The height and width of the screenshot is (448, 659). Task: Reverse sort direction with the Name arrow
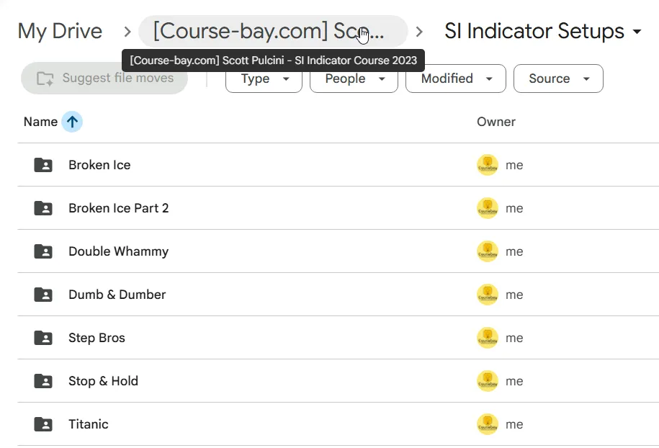[x=72, y=122]
